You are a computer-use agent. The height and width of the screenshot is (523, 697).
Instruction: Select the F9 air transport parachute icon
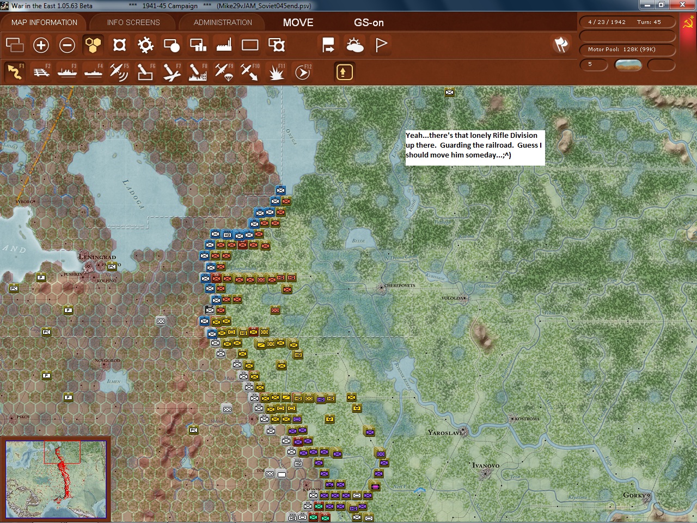point(224,72)
